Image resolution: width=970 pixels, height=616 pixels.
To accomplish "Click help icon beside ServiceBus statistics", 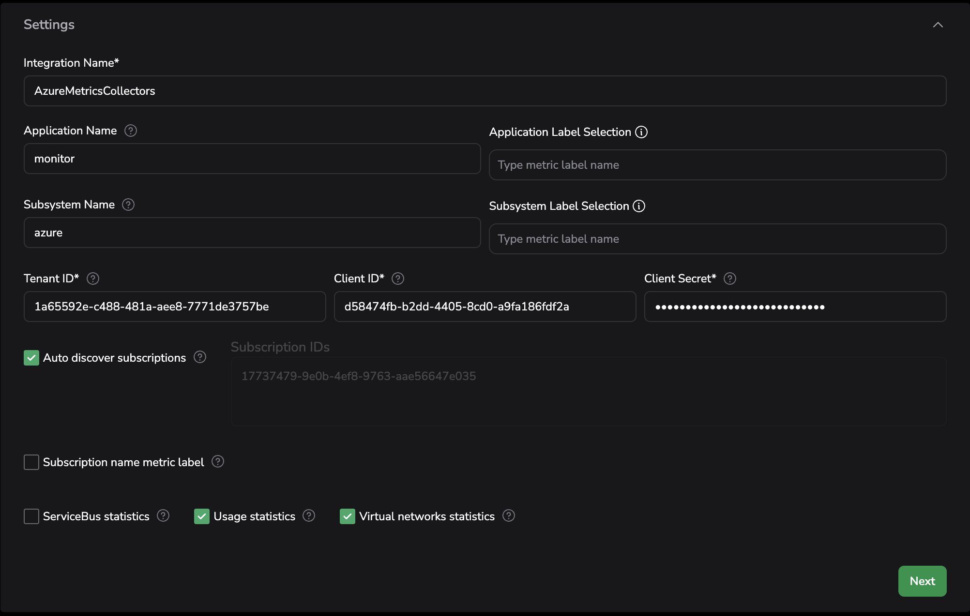I will click(163, 516).
